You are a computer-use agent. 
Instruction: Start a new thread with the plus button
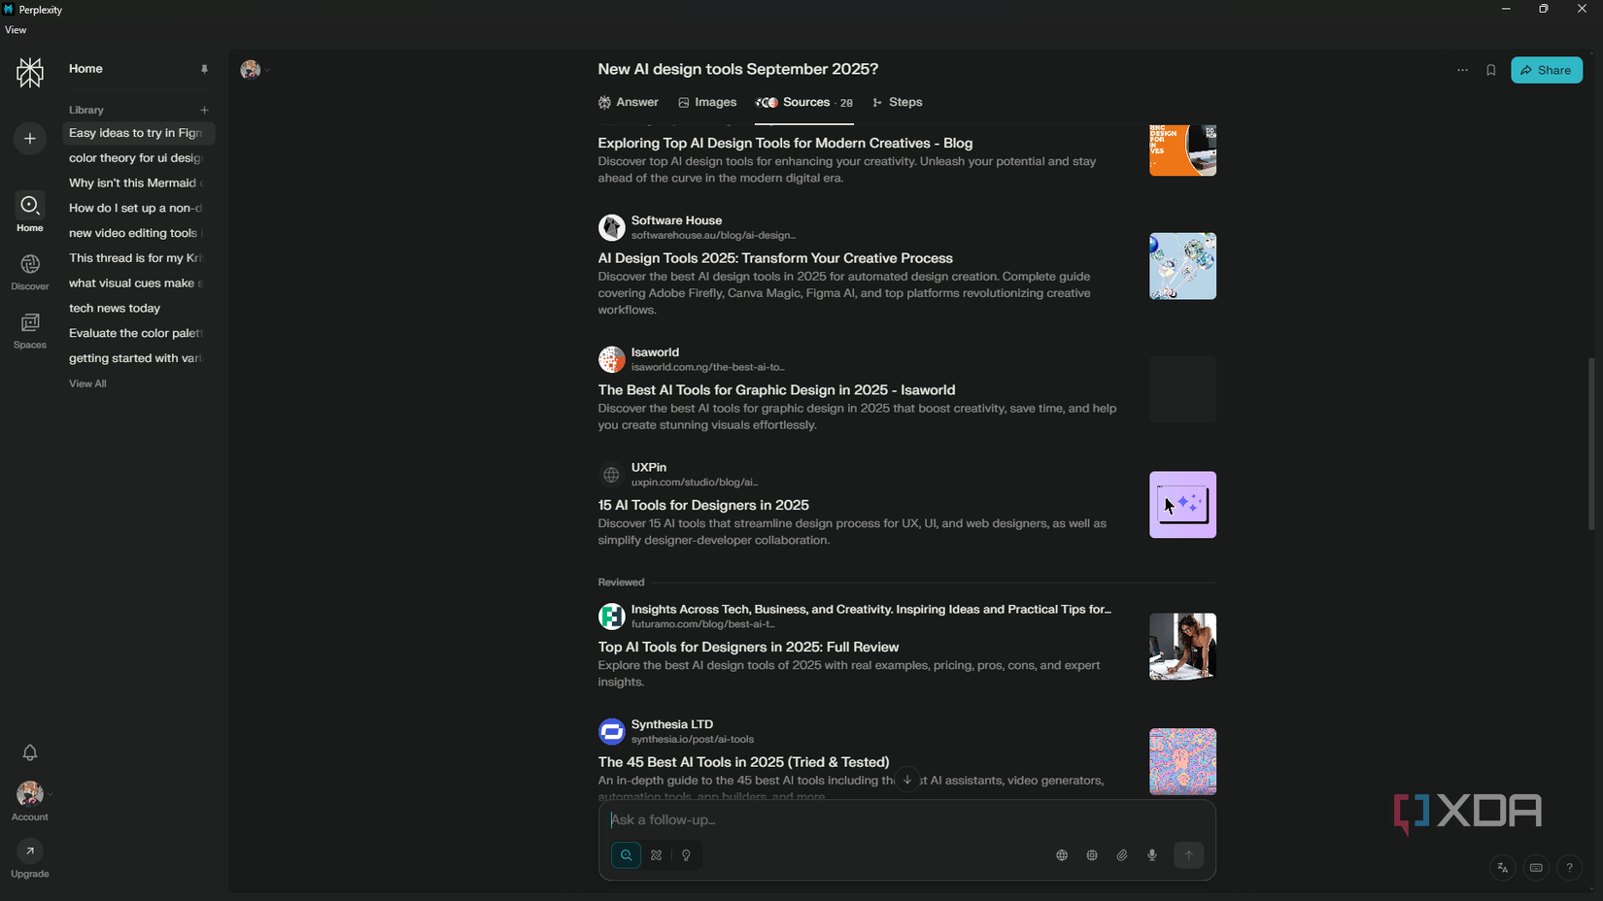pyautogui.click(x=30, y=139)
